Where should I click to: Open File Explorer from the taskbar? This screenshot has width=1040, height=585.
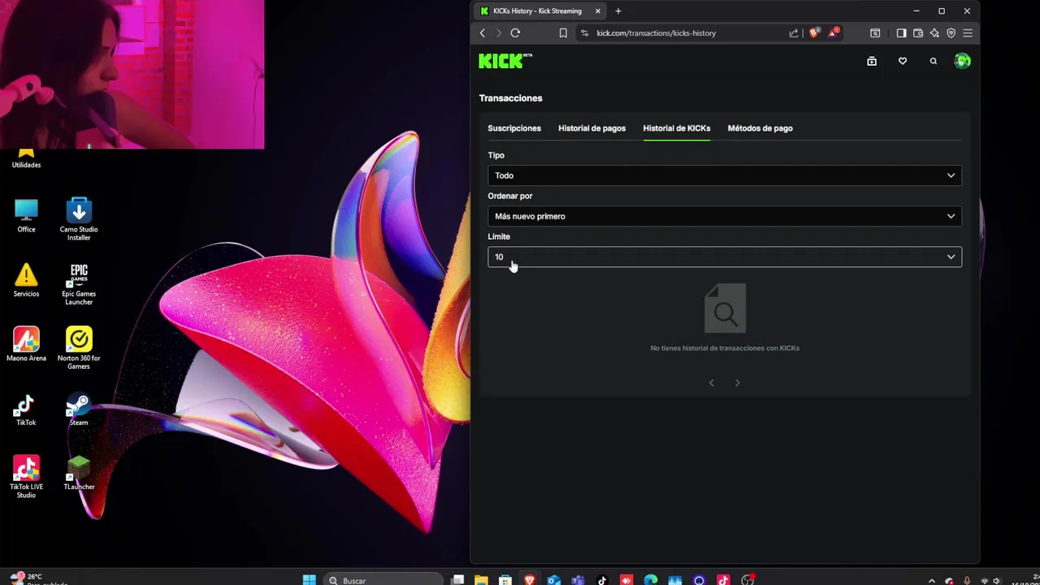click(481, 580)
